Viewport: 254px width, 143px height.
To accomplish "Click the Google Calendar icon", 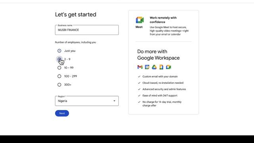I will [x=147, y=67].
